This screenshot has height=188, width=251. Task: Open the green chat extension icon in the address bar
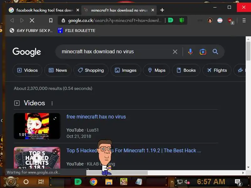171,20
